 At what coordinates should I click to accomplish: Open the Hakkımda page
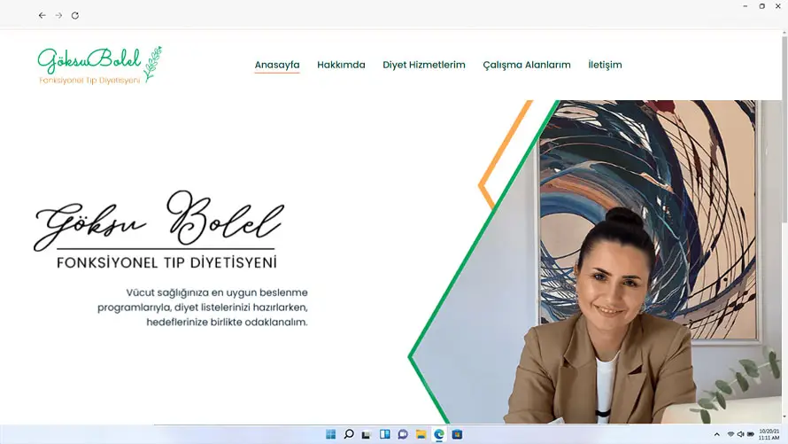pyautogui.click(x=341, y=65)
